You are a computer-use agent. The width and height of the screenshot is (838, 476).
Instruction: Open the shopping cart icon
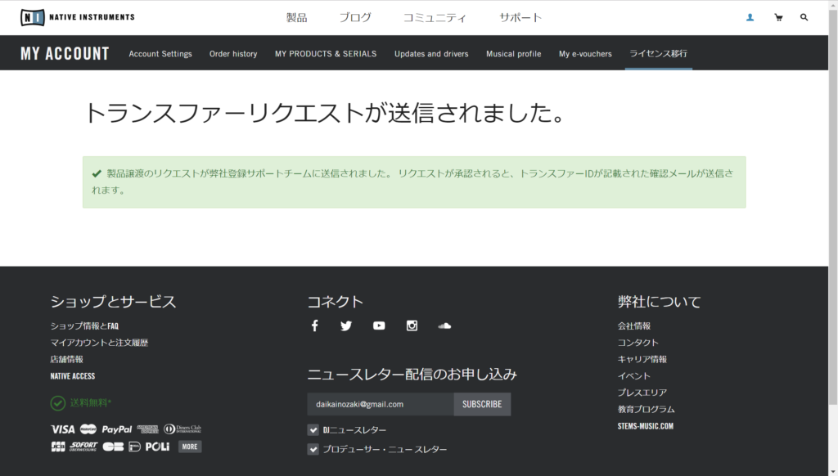[778, 17]
